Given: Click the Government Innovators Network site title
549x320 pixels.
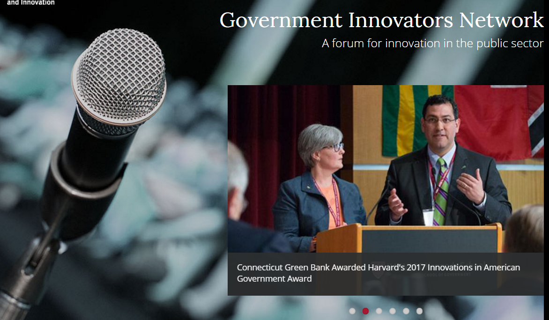Looking at the screenshot, I should [x=382, y=21].
